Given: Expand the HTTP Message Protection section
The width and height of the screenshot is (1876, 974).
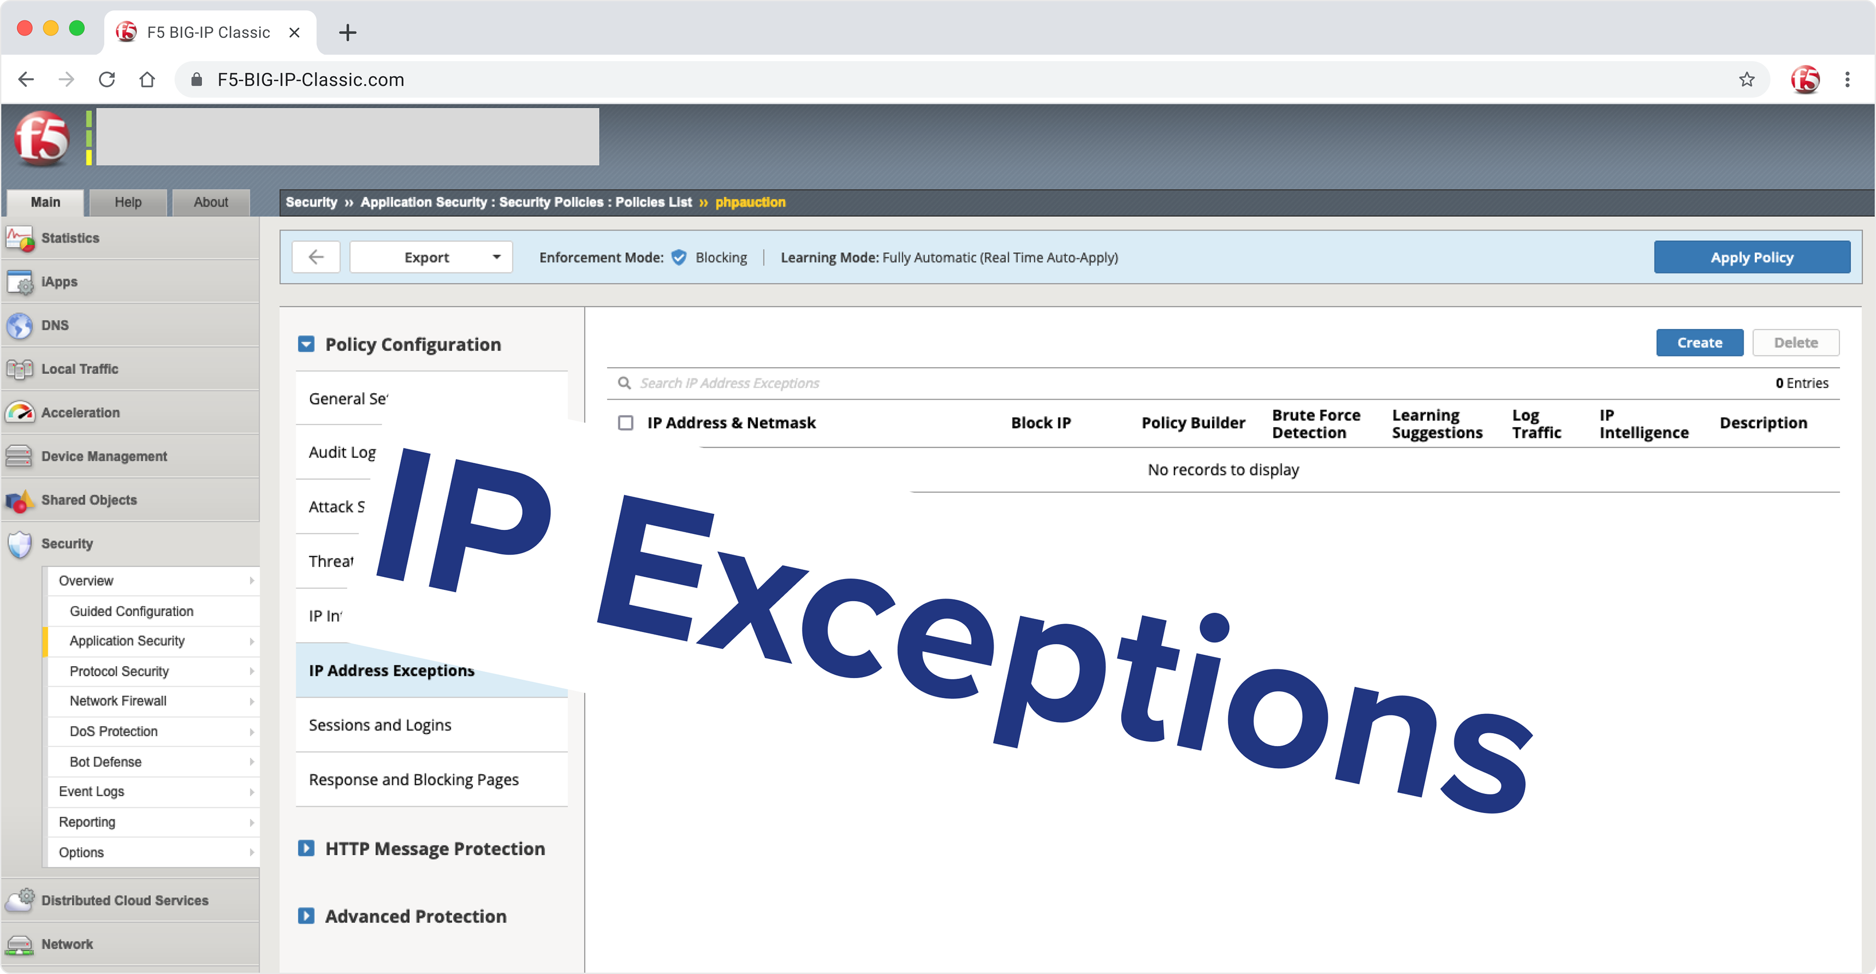Looking at the screenshot, I should 306,848.
